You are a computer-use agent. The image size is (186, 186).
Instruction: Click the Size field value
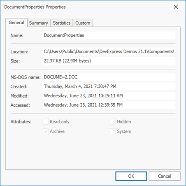pyautogui.click(x=109, y=61)
